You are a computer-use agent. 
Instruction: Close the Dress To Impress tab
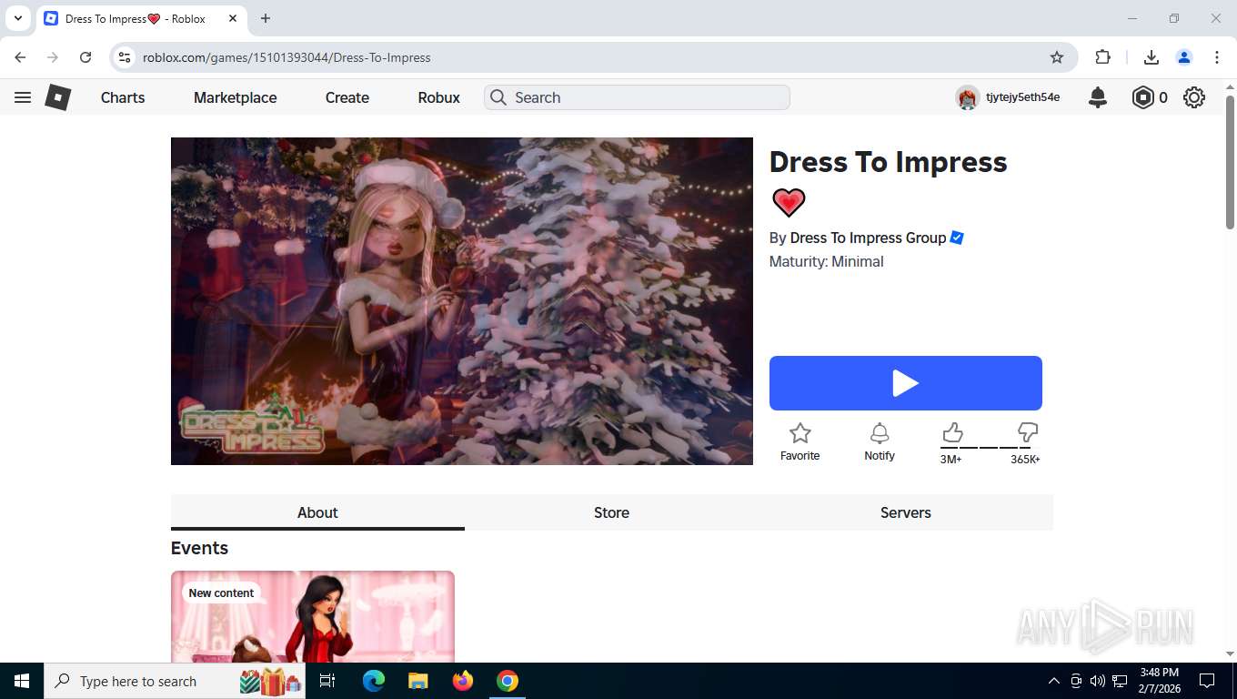coord(234,18)
